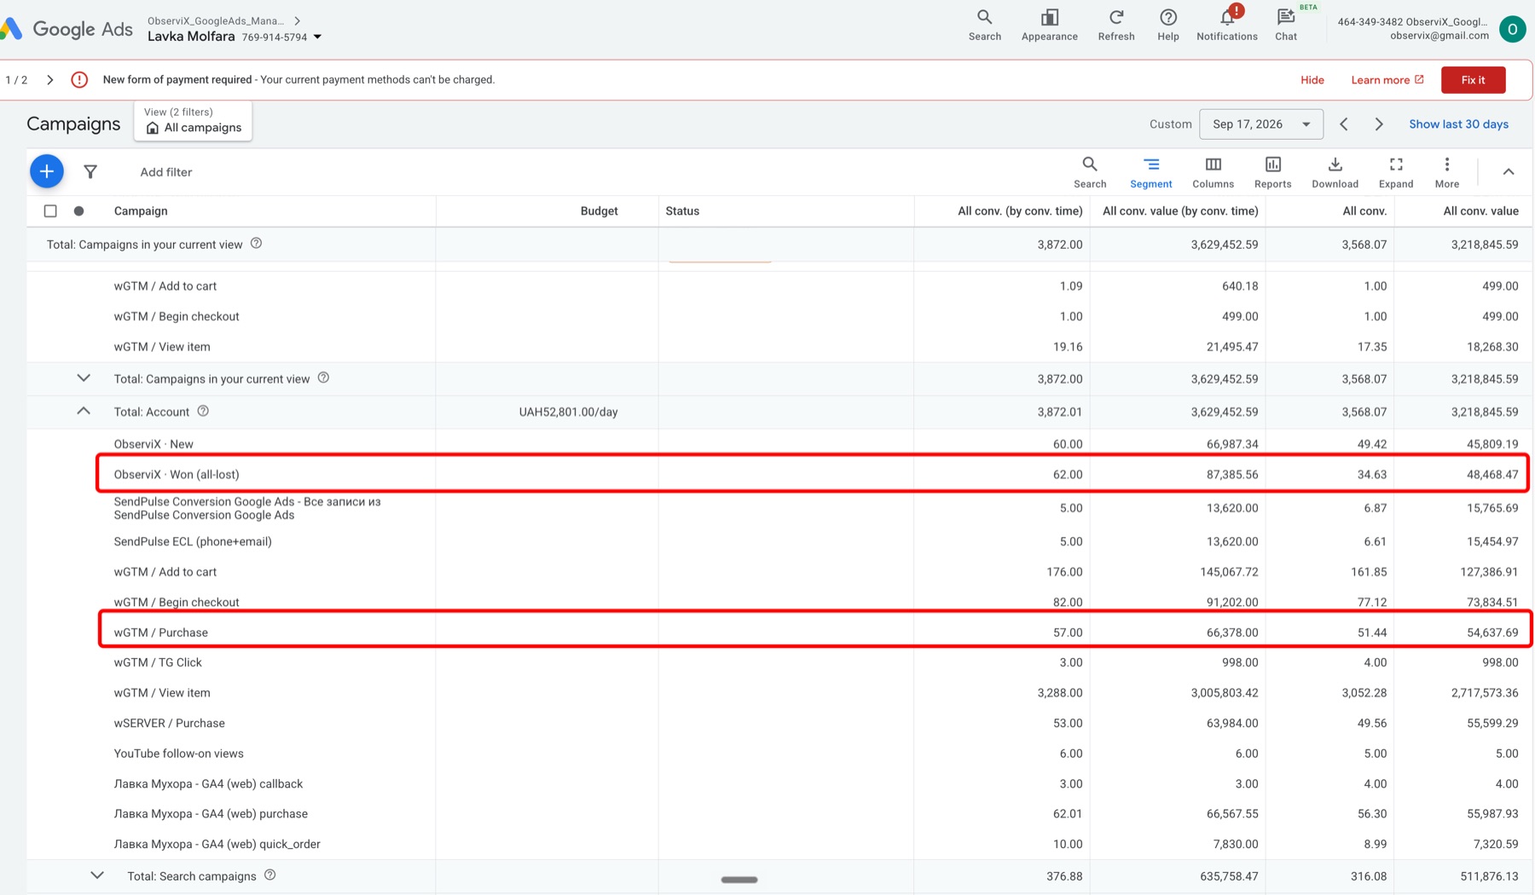Go to next notification with arrow
Screen dimensions: 1535x895
50,79
